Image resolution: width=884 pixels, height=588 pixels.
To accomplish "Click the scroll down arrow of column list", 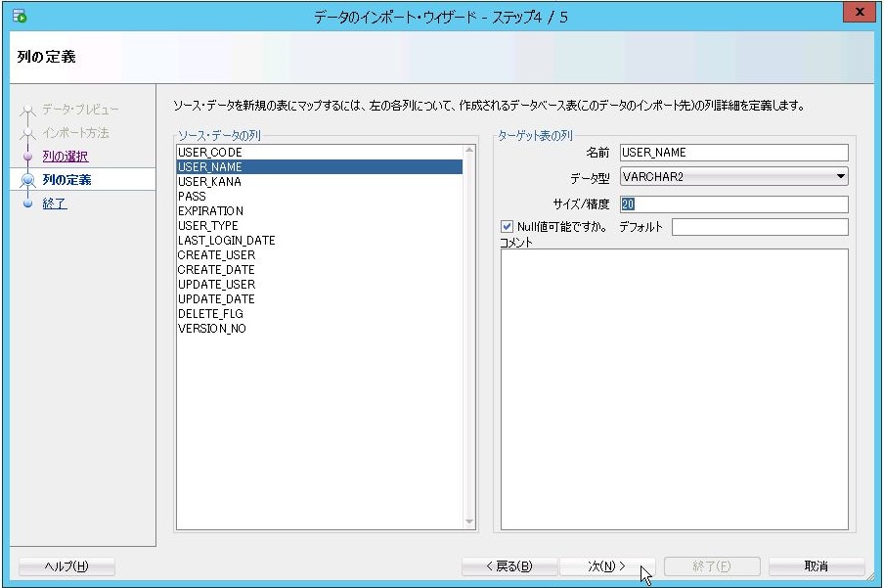I will 468,523.
